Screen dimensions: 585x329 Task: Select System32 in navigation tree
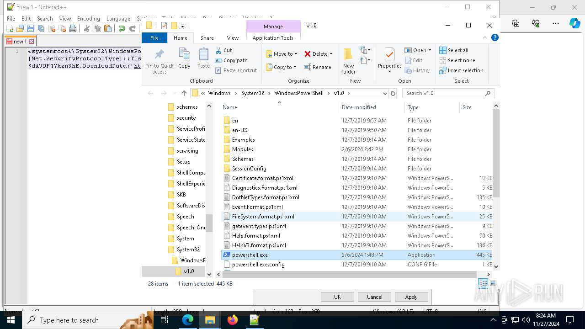188,249
